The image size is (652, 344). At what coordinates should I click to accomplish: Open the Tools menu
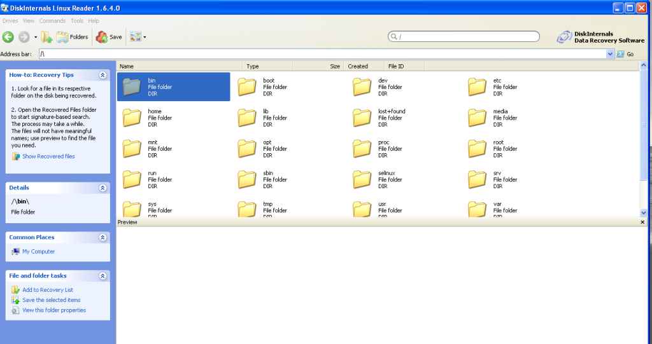pyautogui.click(x=77, y=21)
